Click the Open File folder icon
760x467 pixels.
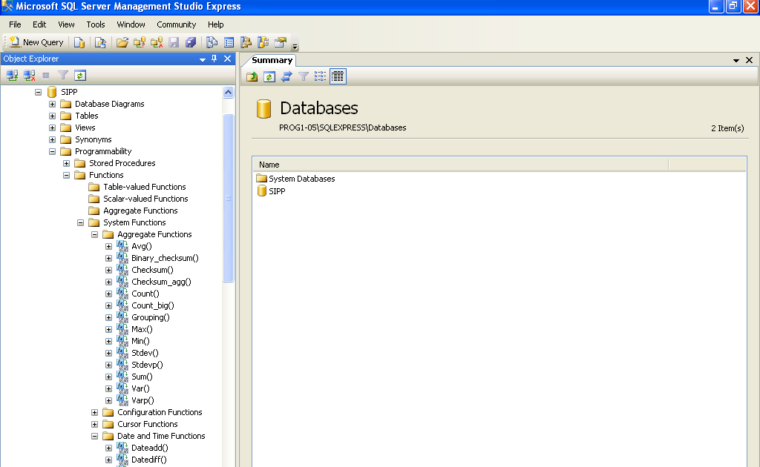pos(122,42)
